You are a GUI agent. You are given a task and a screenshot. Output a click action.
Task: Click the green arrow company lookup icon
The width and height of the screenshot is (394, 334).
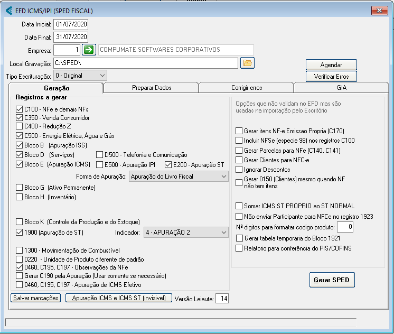89,50
